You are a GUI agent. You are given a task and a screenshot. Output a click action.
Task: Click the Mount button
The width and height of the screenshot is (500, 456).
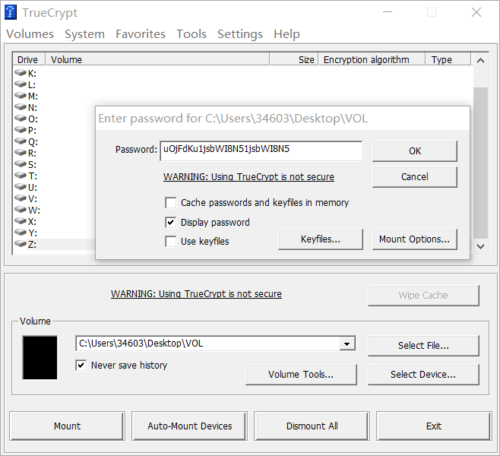pos(67,426)
